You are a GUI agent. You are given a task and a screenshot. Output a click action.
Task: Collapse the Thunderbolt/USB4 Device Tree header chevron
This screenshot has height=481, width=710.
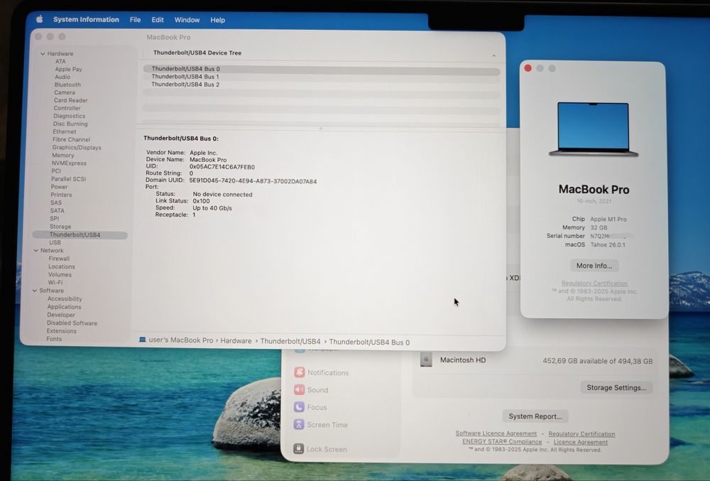[x=493, y=55]
